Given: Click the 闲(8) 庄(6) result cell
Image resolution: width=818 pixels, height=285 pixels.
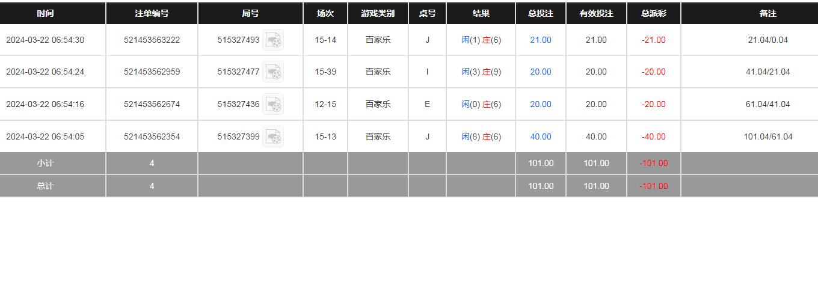Looking at the screenshot, I should 481,137.
